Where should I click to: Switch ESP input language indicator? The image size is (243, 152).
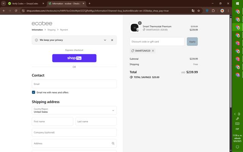click(237, 129)
